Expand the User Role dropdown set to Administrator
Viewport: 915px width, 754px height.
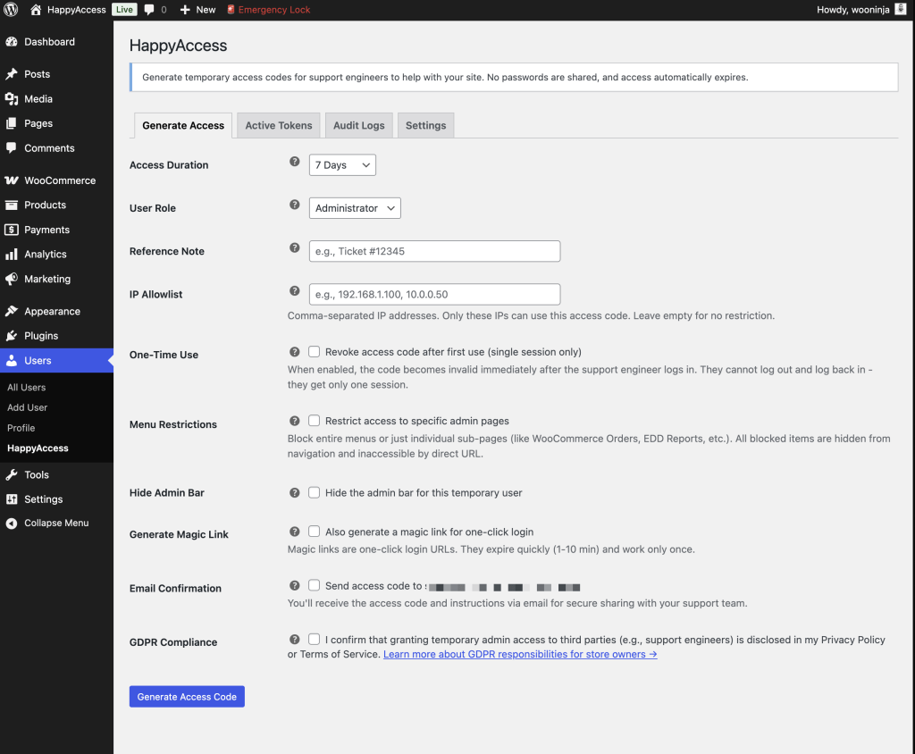(x=355, y=208)
